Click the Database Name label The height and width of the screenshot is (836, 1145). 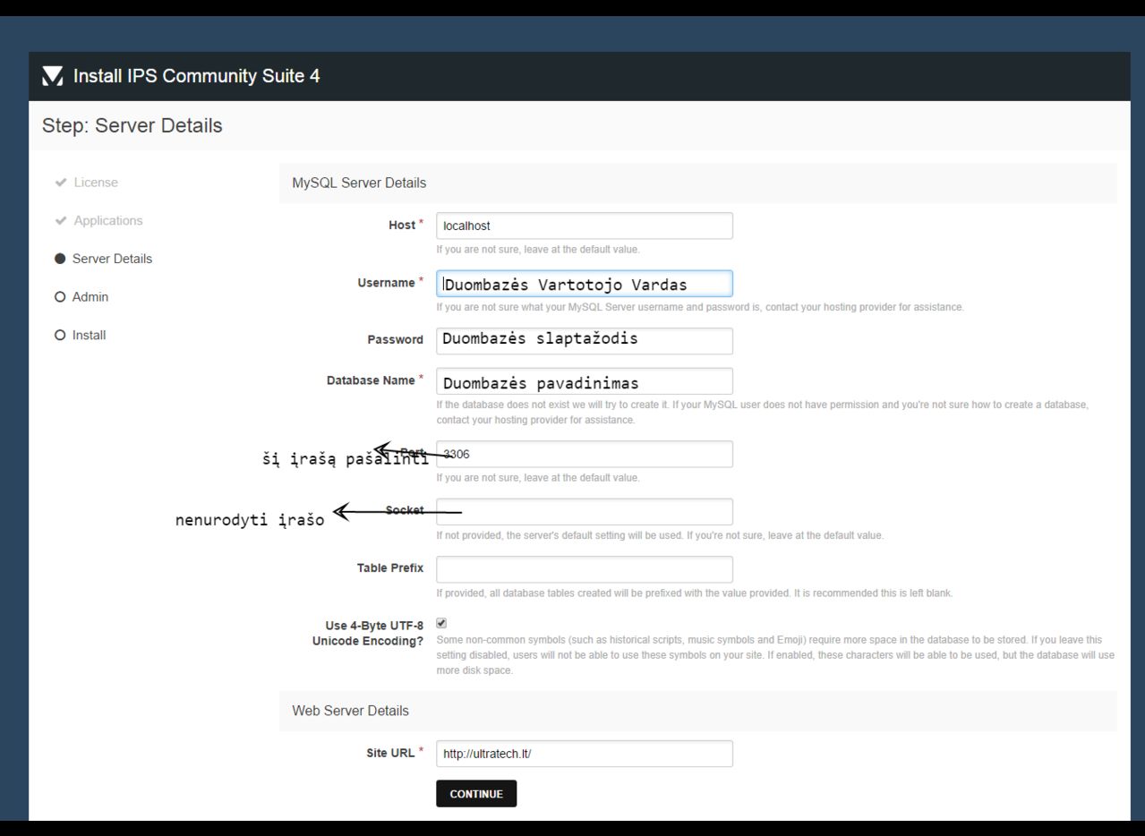tap(371, 380)
